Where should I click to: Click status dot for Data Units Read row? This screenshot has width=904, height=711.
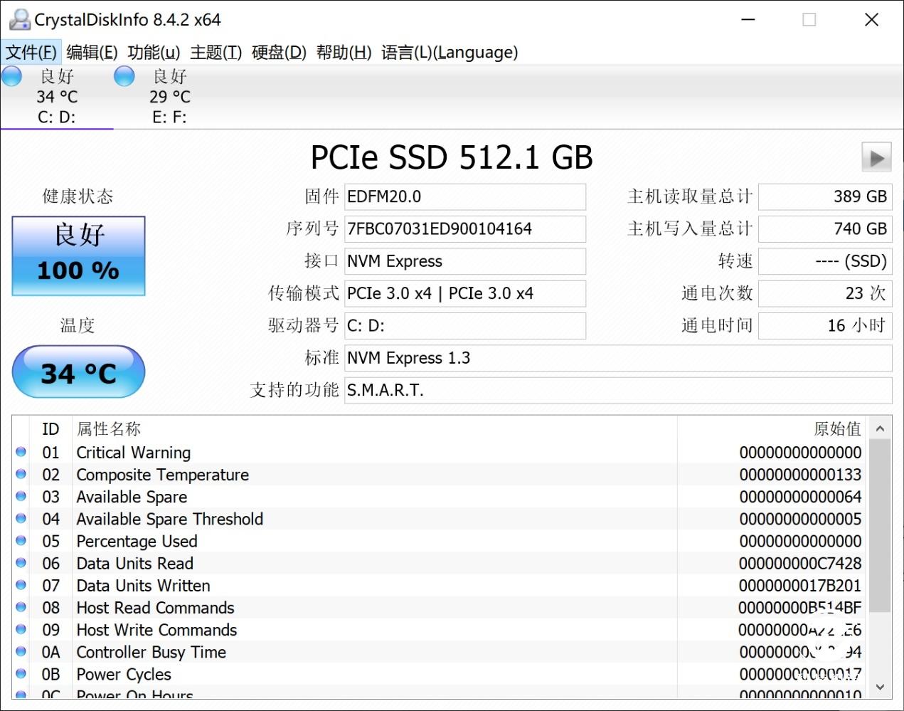pyautogui.click(x=21, y=562)
